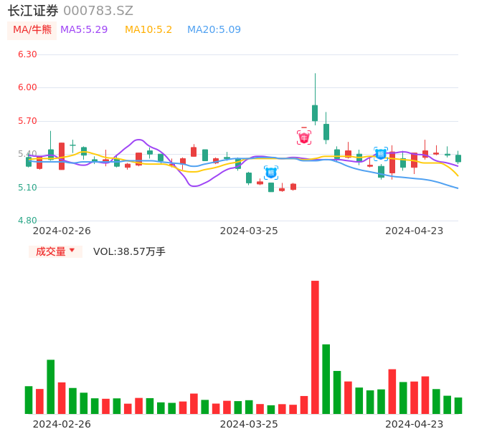
Task: Click the tallest red volume bar
Action: coord(315,347)
